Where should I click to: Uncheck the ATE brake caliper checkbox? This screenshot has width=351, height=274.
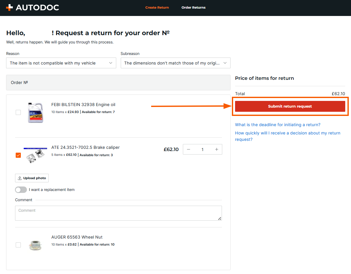pyautogui.click(x=18, y=155)
